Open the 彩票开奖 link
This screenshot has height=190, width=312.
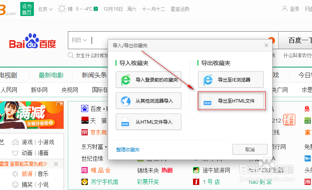tap(148, 182)
